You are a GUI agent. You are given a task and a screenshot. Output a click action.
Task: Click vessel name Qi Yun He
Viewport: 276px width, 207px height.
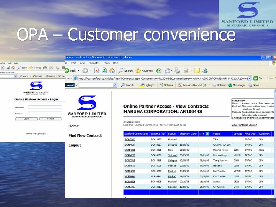pos(219,187)
